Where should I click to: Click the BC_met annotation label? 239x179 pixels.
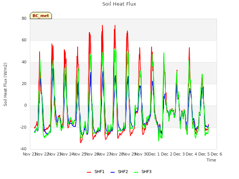41,16
